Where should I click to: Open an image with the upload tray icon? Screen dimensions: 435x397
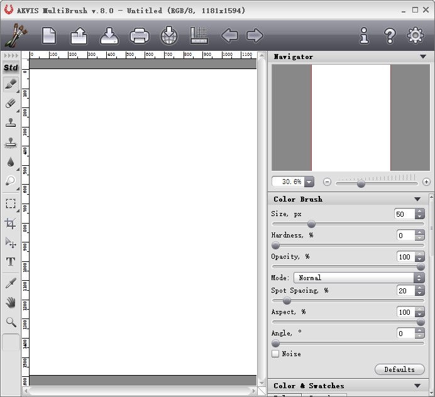click(x=79, y=35)
